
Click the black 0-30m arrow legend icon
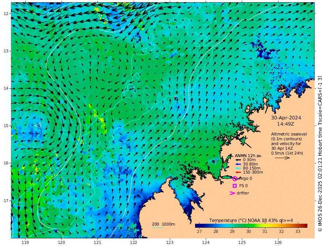(x=238, y=160)
